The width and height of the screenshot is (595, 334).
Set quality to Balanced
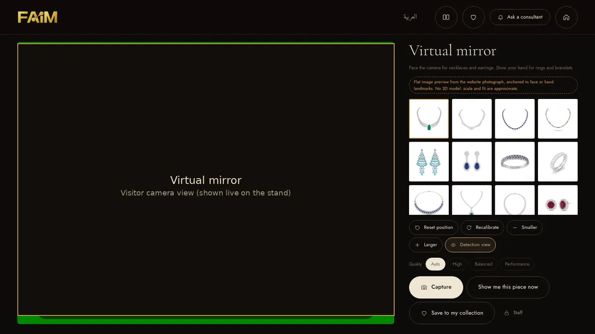point(483,264)
